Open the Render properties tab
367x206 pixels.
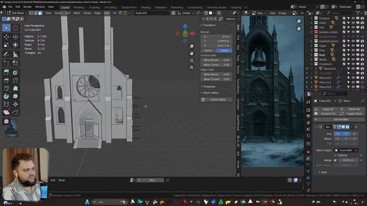click(x=309, y=110)
